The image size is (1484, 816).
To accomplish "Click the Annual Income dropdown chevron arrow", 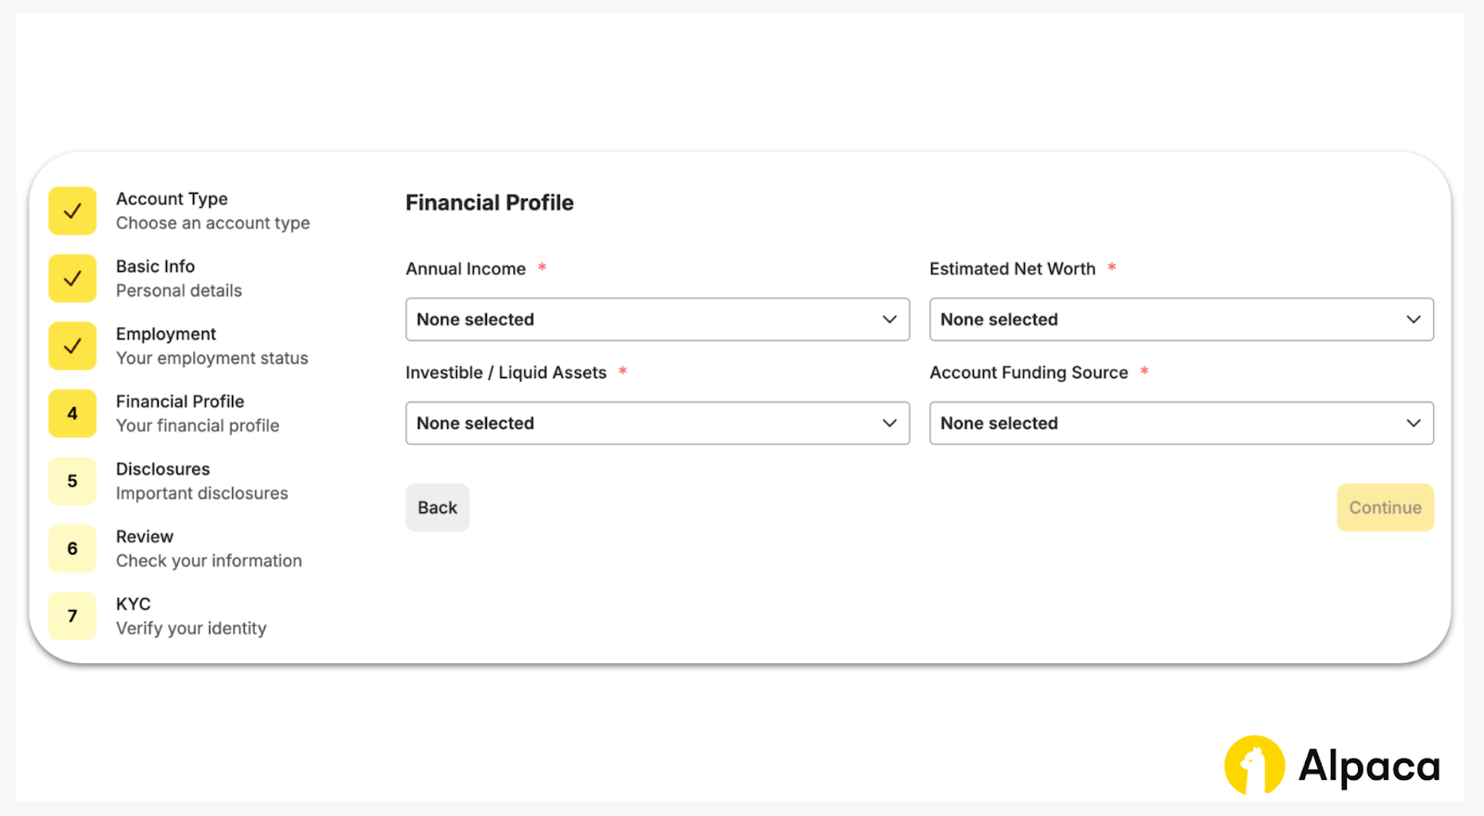I will pyautogui.click(x=889, y=319).
